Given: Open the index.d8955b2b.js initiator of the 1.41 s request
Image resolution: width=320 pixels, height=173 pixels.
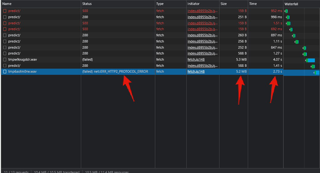Looking at the screenshot, I should pyautogui.click(x=203, y=66).
